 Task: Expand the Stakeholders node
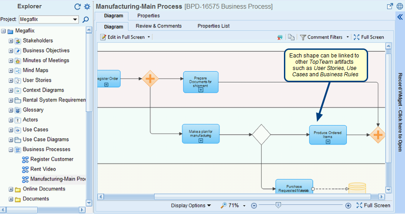[x=11, y=41]
